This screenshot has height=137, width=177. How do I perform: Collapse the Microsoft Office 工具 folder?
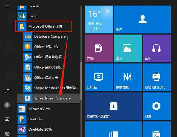(x=43, y=26)
